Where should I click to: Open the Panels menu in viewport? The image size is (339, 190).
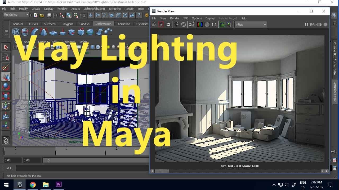point(83,42)
